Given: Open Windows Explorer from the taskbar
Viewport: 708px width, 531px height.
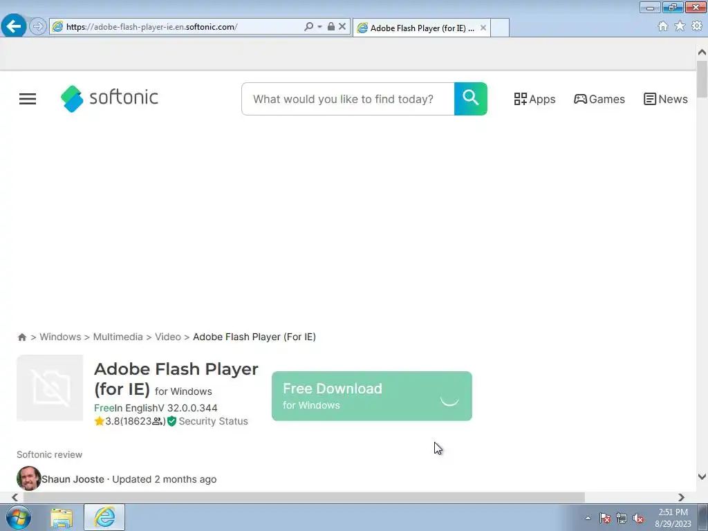Looking at the screenshot, I should pyautogui.click(x=62, y=517).
